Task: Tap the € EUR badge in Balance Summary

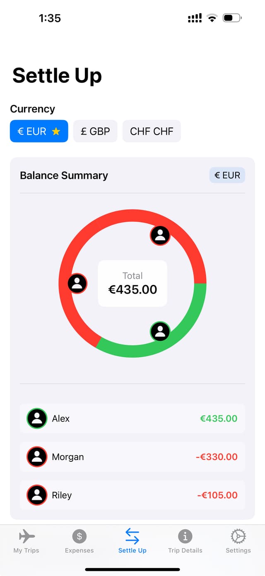Action: pyautogui.click(x=227, y=175)
